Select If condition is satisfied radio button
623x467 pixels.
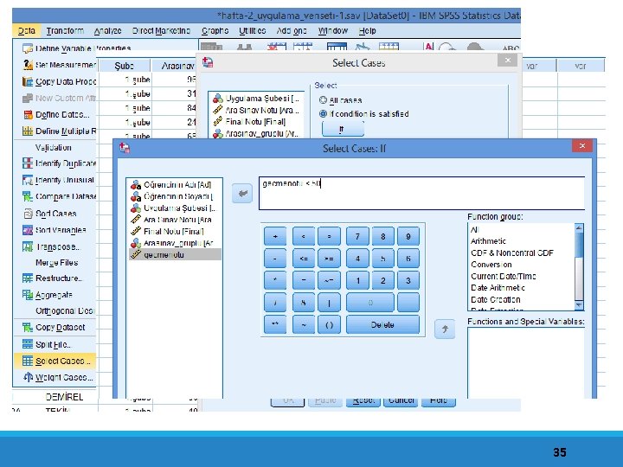(x=323, y=114)
